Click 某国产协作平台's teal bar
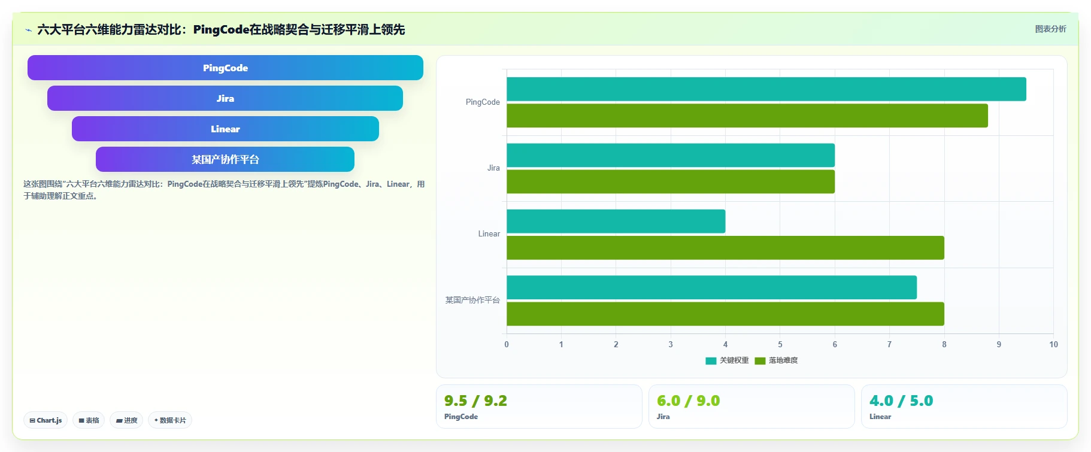This screenshot has width=1091, height=452. click(x=712, y=287)
